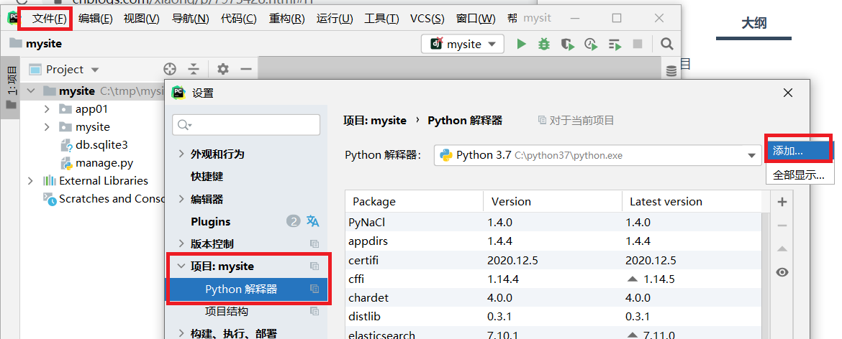Image resolution: width=842 pixels, height=339 pixels.
Task: Select Python 解释器 settings item
Action: [x=247, y=289]
